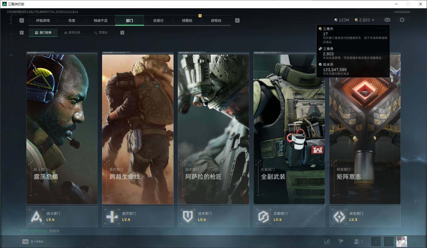Open the mail envelope icon

click(x=387, y=20)
